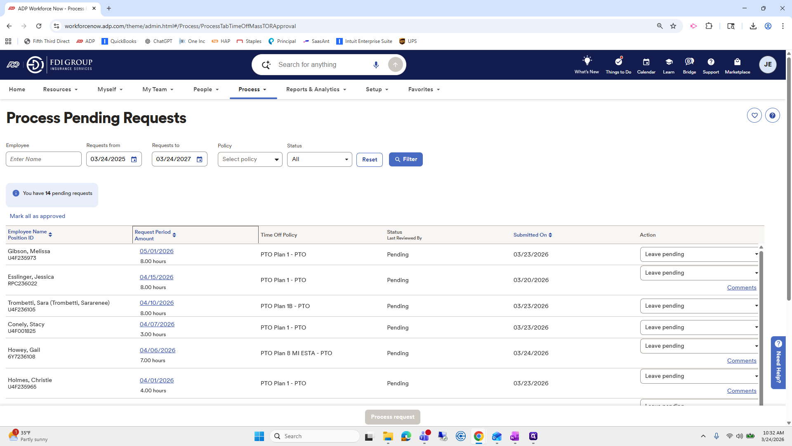Open the Marketplace shopping bag icon
Image resolution: width=792 pixels, height=446 pixels.
tap(737, 62)
